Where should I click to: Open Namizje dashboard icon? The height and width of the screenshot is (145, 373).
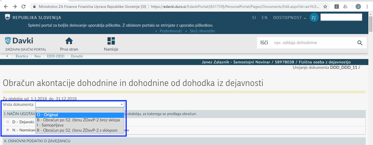point(111,41)
